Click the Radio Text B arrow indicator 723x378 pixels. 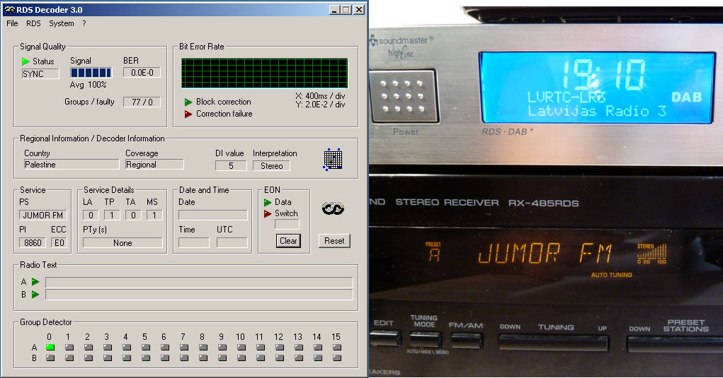[35, 295]
